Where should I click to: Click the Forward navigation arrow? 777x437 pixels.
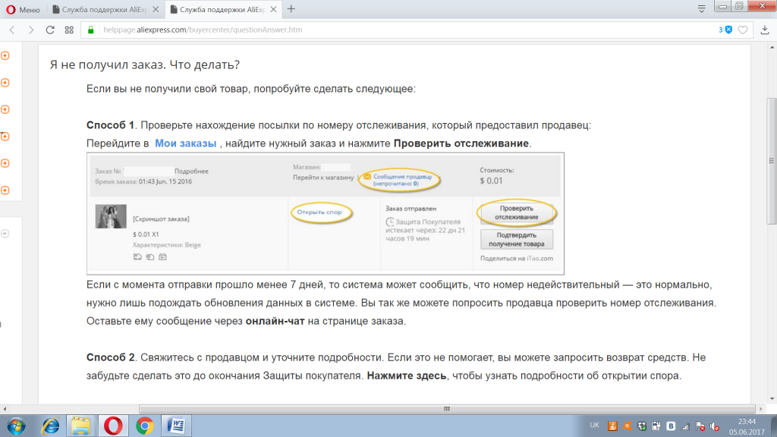coord(31,30)
